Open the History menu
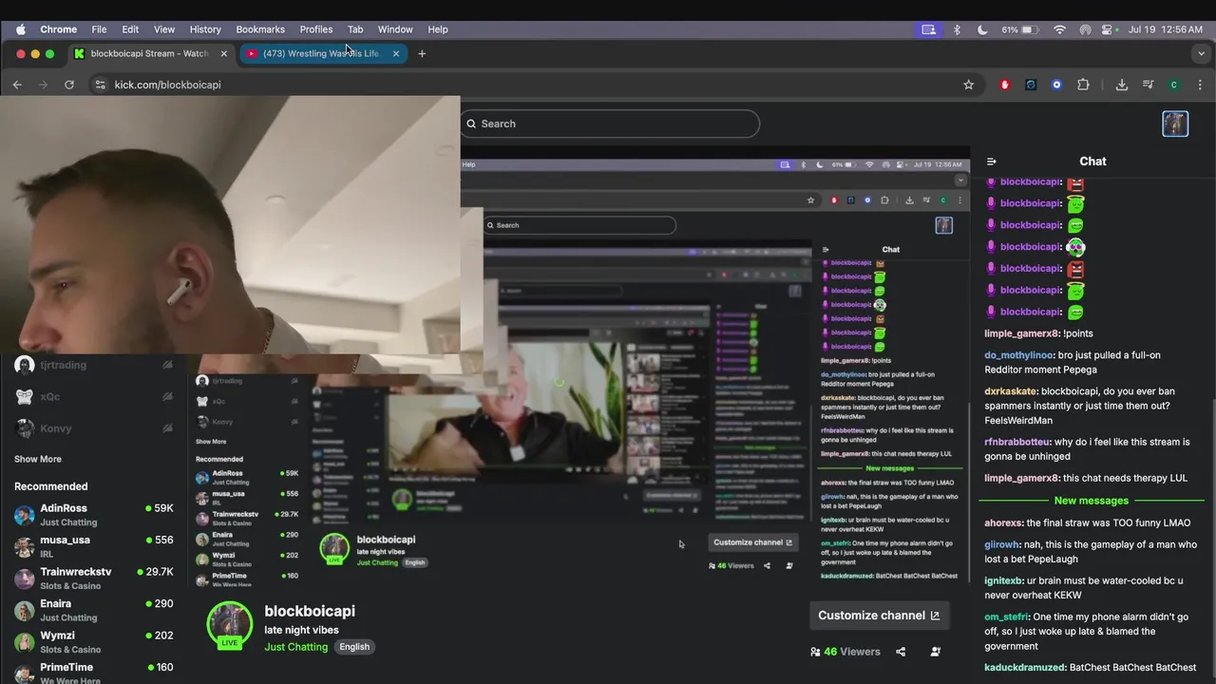The image size is (1216, 684). [x=205, y=29]
